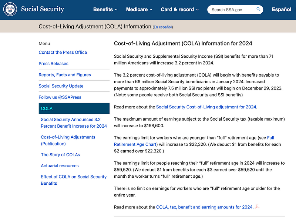Go to the Social Security home title
296x218 pixels.
[x=43, y=9]
